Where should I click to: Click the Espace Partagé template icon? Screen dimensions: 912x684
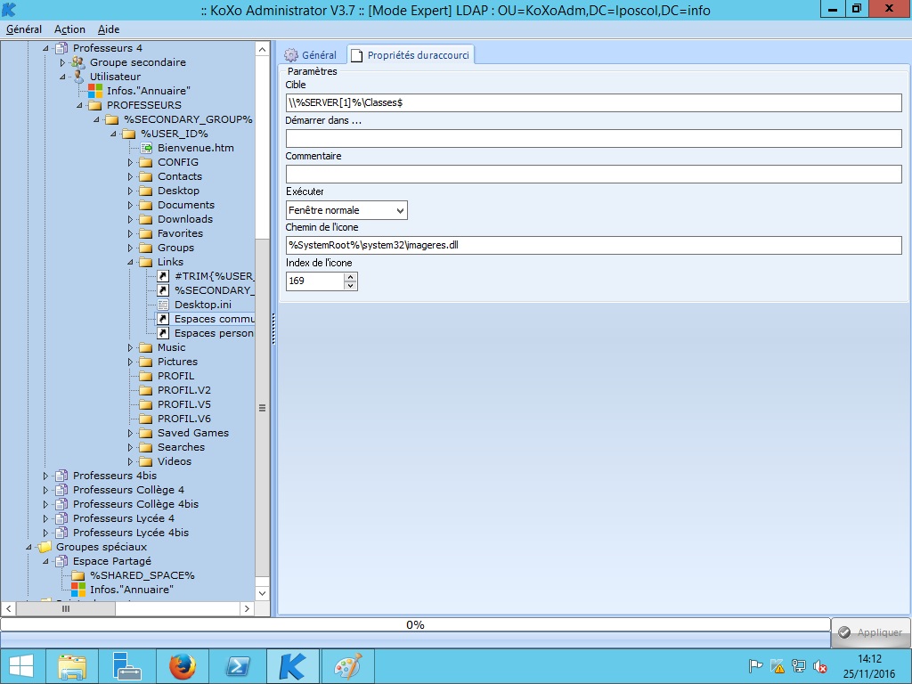coord(61,561)
